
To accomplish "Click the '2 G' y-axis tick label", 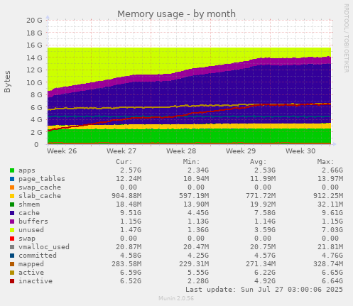I will (x=36, y=132).
